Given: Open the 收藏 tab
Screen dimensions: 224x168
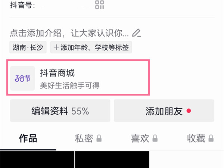Looking at the screenshot, I should coord(196,138).
